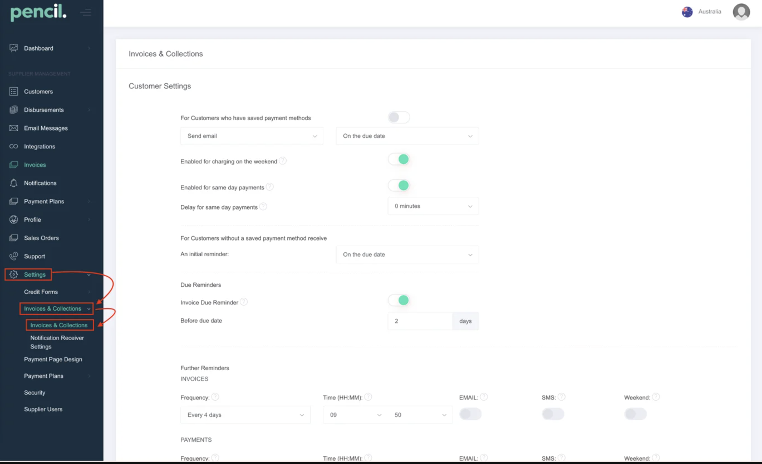The width and height of the screenshot is (762, 464).
Task: Select Payment Page Design in sidebar
Action: (x=53, y=359)
